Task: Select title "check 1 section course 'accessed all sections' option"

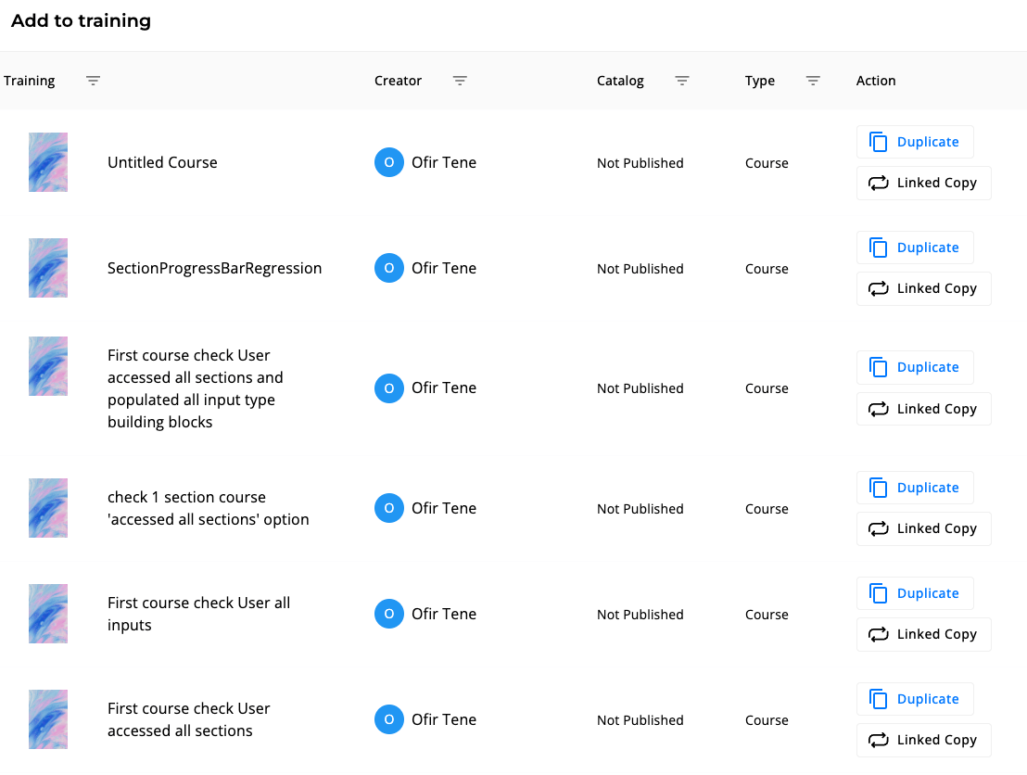Action: tap(209, 508)
